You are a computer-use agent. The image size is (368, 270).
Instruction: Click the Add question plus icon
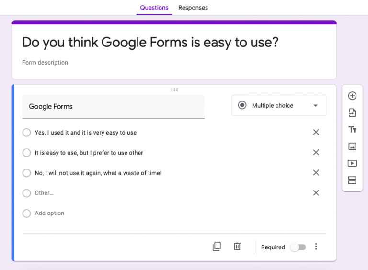pos(352,96)
